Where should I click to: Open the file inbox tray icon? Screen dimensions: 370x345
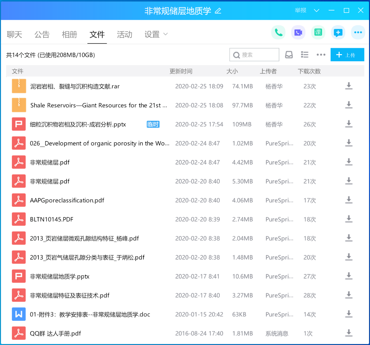click(289, 55)
